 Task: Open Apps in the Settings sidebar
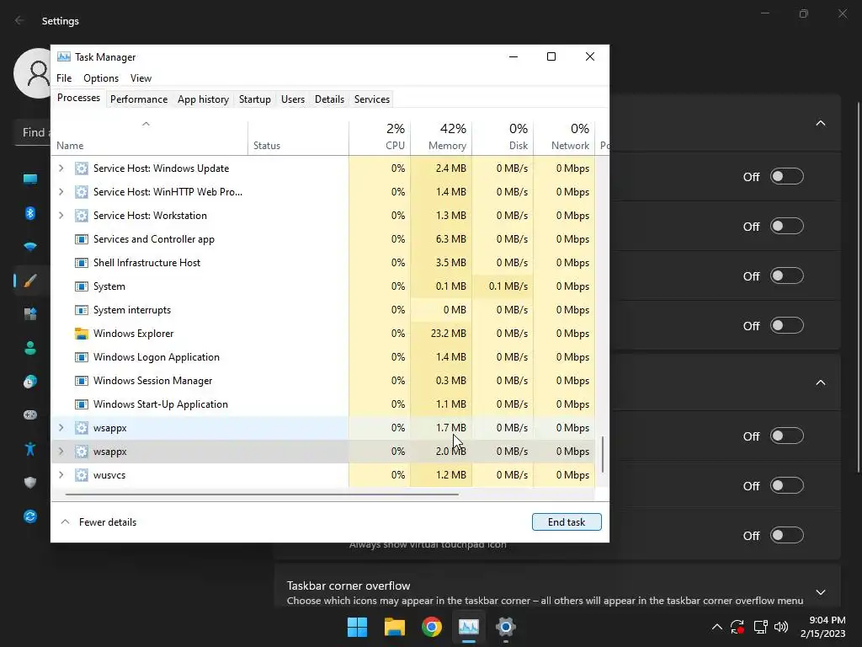pos(30,314)
